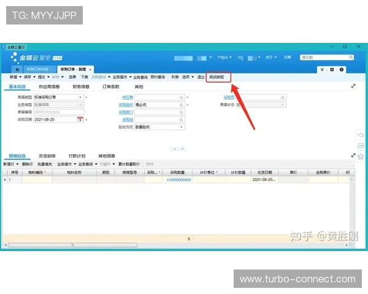Image resolution: width=368 pixels, height=294 pixels.
Task: Switch to the 交货安排 tab
Action: (47, 156)
